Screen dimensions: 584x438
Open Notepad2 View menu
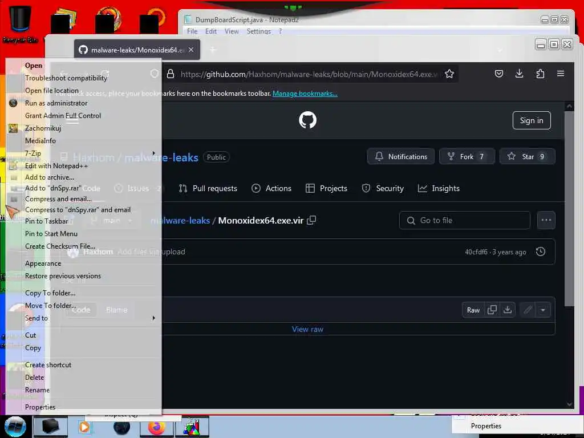tap(232, 31)
